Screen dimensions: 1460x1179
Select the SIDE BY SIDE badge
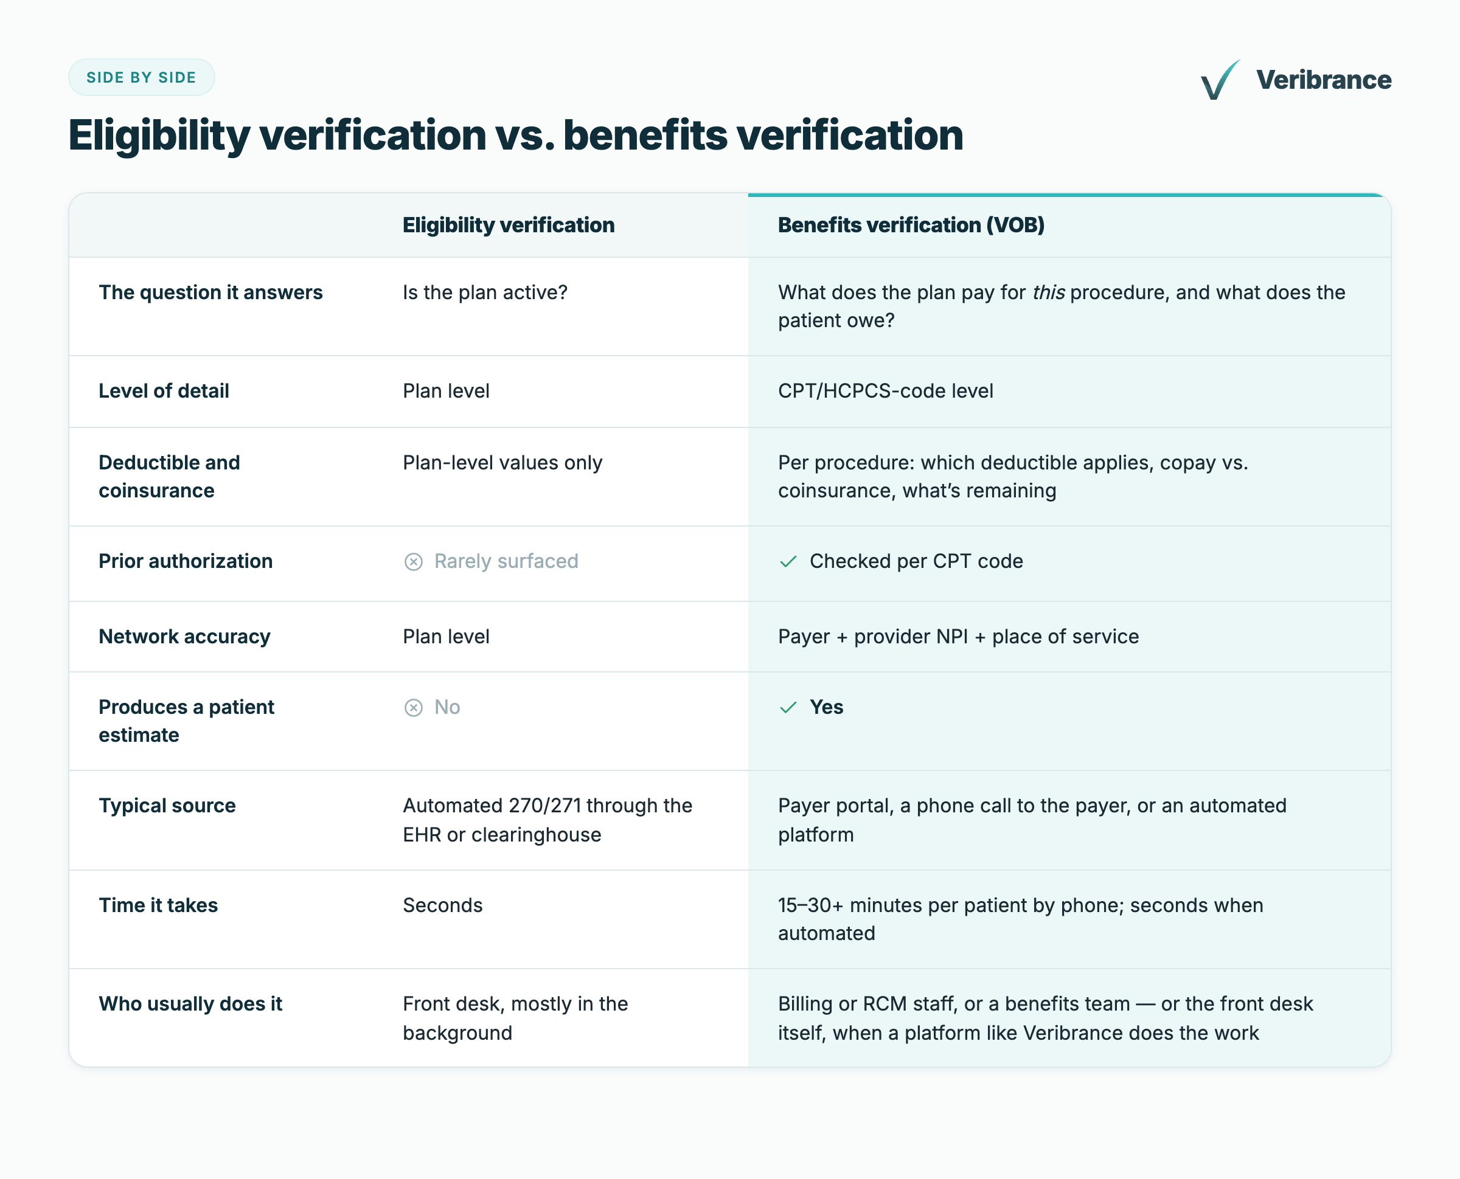(141, 77)
